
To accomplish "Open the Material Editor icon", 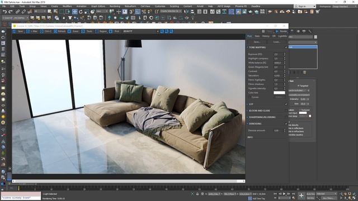I will pyautogui.click(x=232, y=12).
